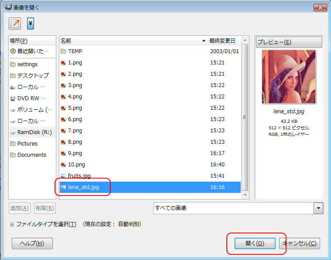
Task: Click the file list vertical scrollbar thumb
Action: [x=245, y=117]
